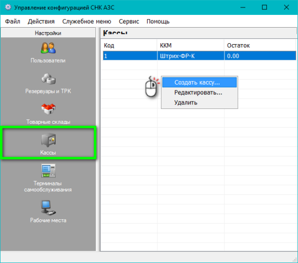Select the Резервуары и ТРК icon

(48, 80)
